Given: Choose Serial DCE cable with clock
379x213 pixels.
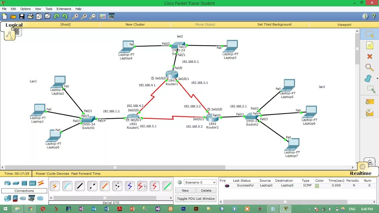Looking at the screenshot, I should pos(142,186).
